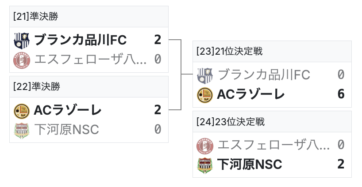The width and height of the screenshot is (362, 187).
Task: Click ブランカ品川FC score 2 in semifinal 21
Action: [158, 40]
